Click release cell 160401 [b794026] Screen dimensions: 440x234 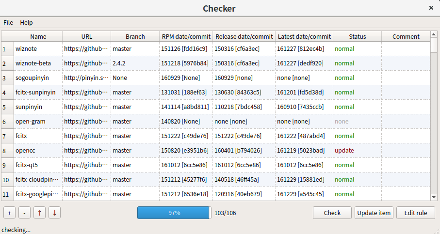coord(244,151)
